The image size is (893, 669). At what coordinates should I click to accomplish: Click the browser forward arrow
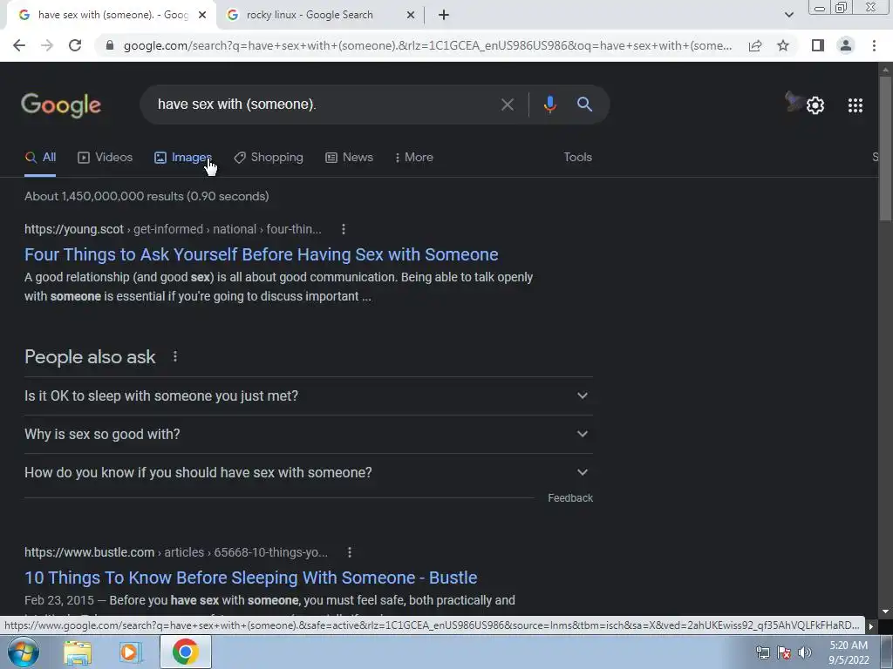click(x=47, y=45)
